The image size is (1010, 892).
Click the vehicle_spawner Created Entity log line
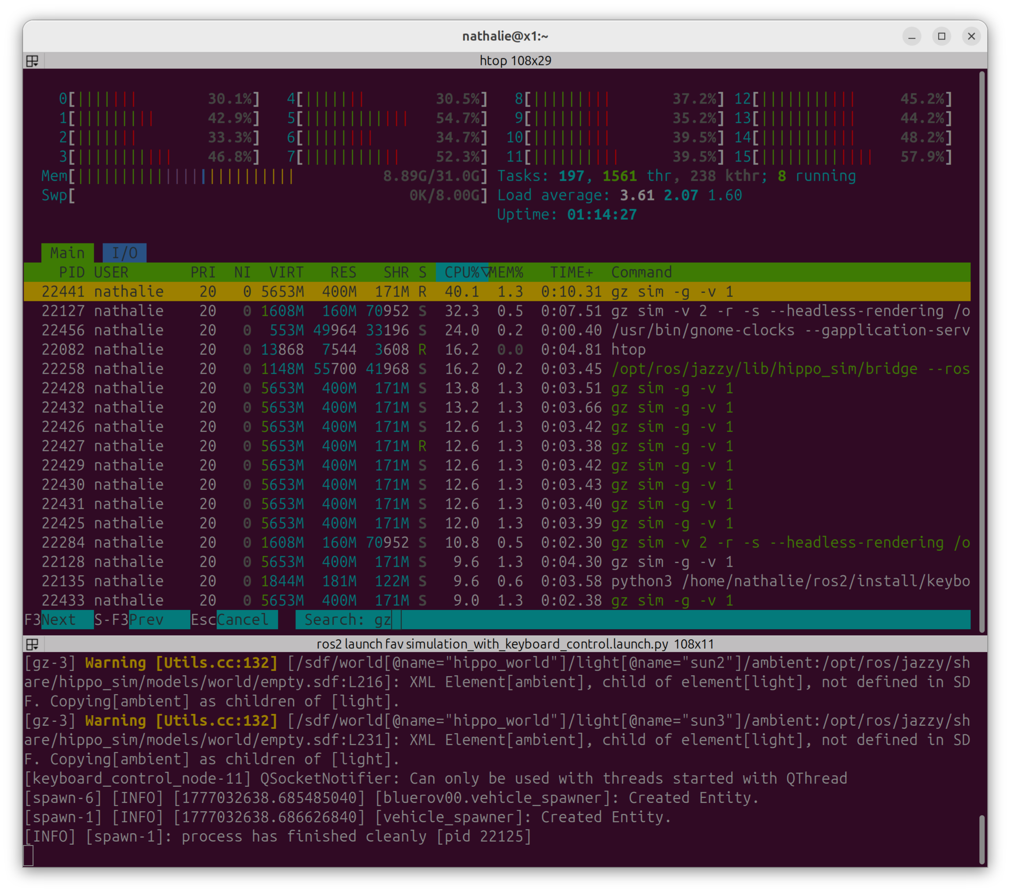(x=348, y=817)
